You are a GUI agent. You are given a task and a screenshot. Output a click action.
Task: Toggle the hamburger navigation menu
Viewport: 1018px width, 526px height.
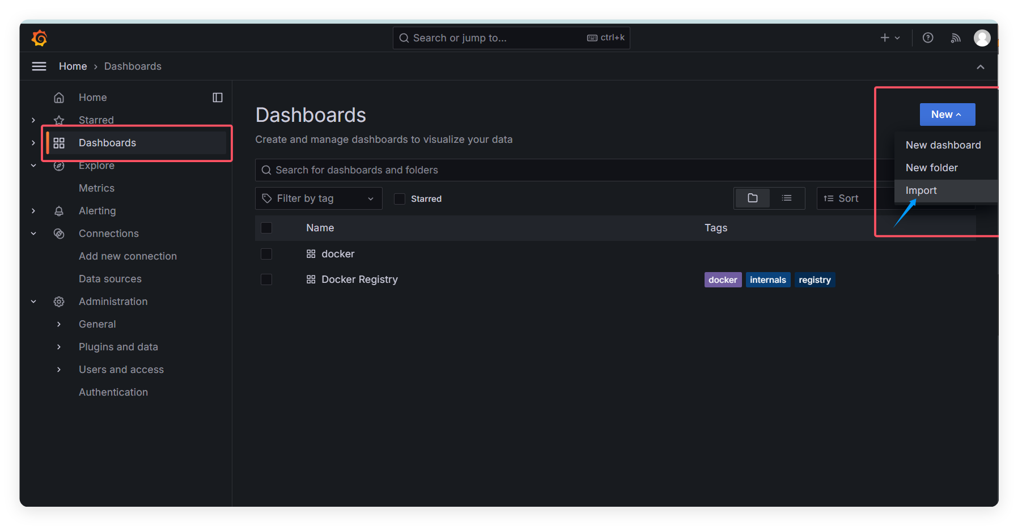[39, 66]
